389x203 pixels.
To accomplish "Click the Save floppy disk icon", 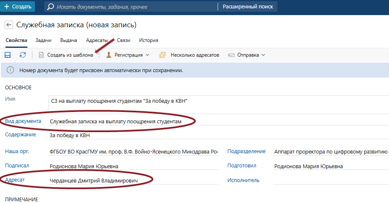I will [8, 55].
